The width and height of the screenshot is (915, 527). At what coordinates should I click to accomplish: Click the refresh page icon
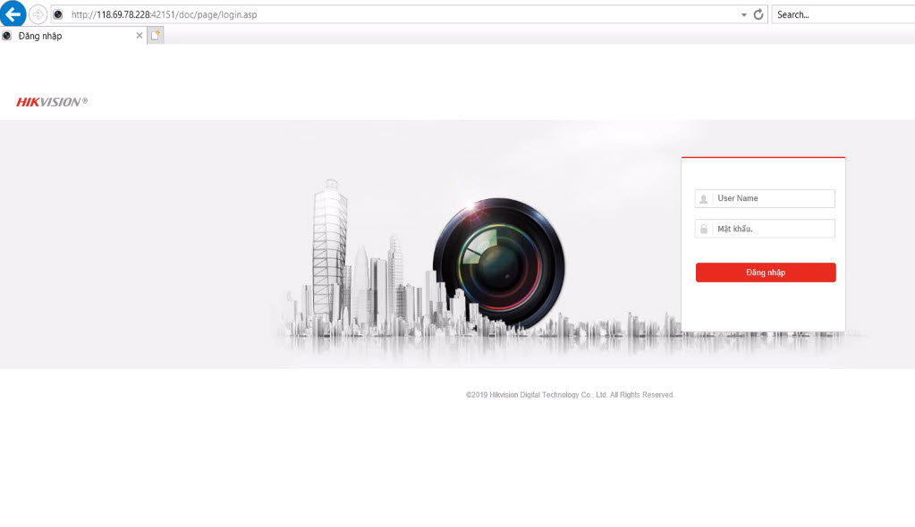(758, 14)
